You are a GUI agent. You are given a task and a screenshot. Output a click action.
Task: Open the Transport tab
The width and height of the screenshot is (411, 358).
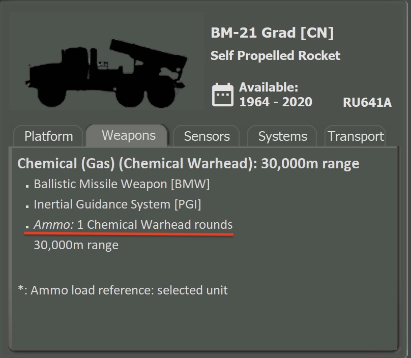[356, 136]
